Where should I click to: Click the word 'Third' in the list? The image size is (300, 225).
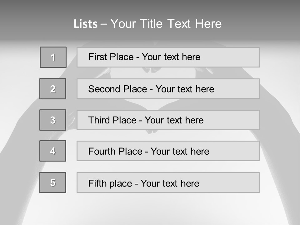click(x=99, y=120)
